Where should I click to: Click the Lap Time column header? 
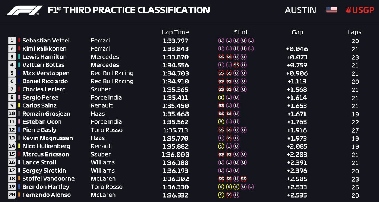pos(175,32)
